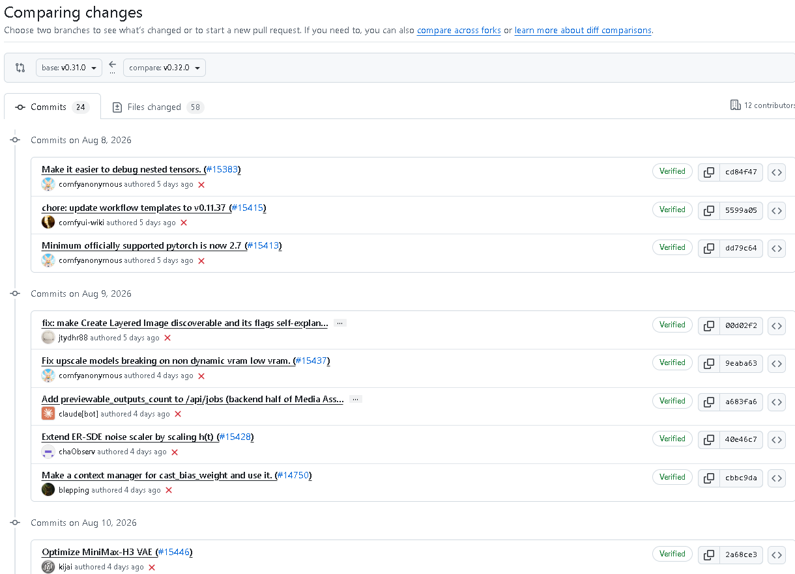Click Verified badge for commit dd79c64
The height and width of the screenshot is (574, 795).
point(672,247)
